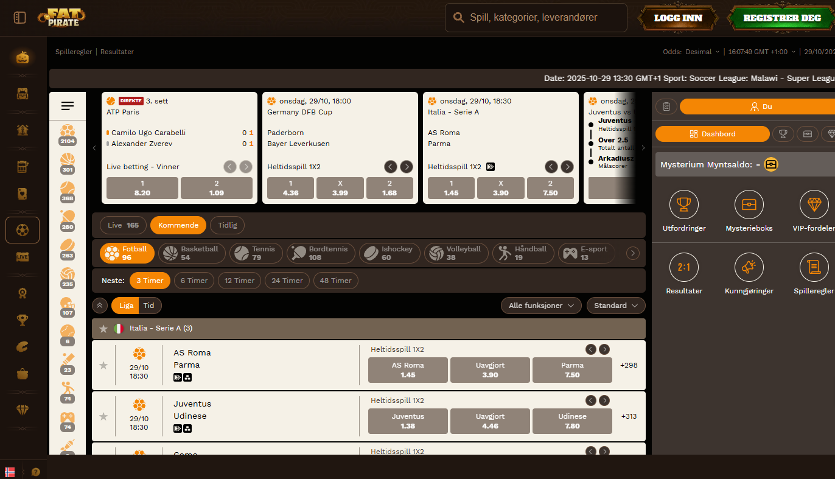
Task: Open the Alle funksjoner dropdown
Action: click(541, 306)
